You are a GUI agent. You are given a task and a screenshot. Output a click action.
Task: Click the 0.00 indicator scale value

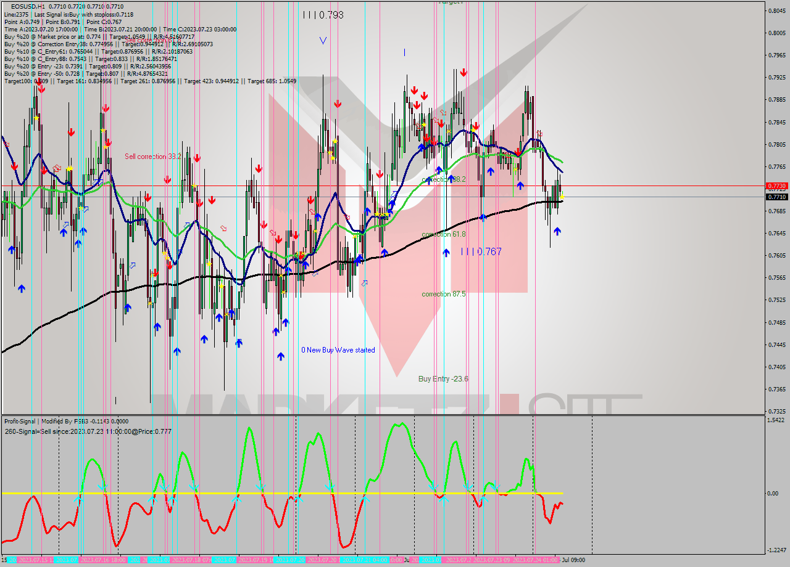[774, 493]
